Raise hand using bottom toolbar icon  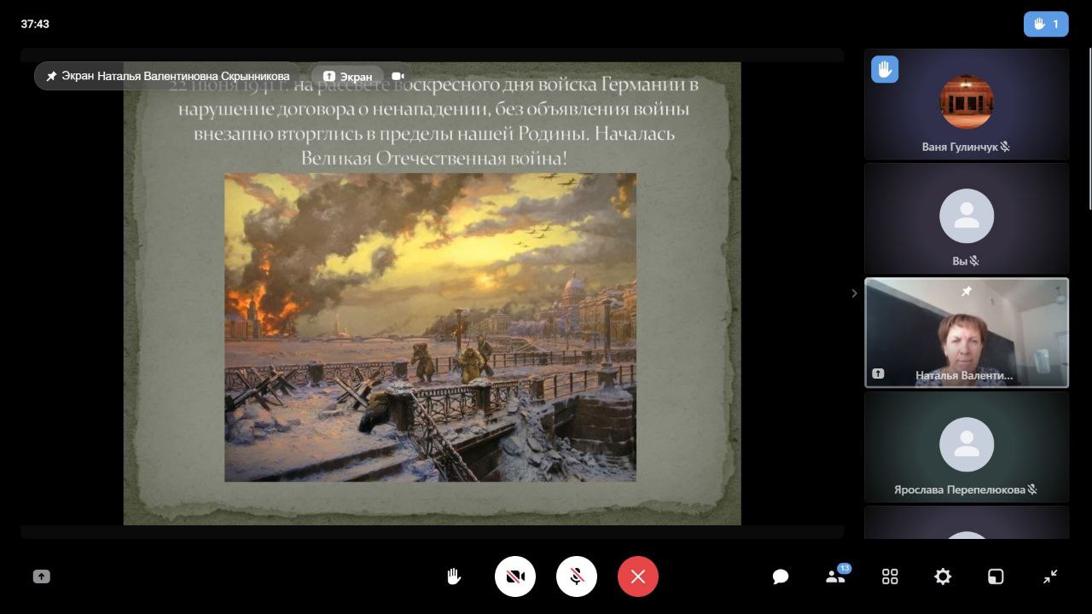click(454, 576)
